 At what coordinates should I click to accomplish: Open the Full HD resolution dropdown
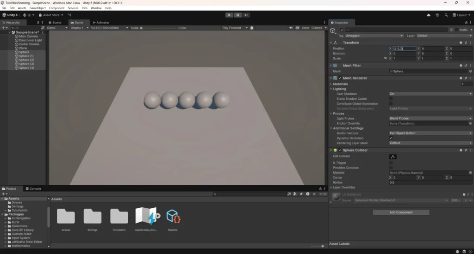coord(109,28)
